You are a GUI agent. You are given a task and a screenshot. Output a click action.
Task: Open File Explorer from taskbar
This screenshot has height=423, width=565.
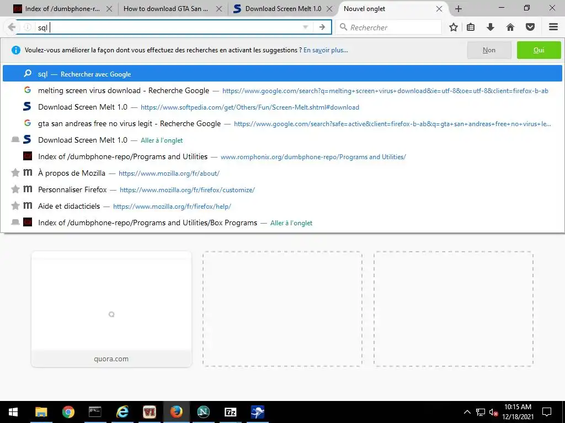[x=41, y=412]
